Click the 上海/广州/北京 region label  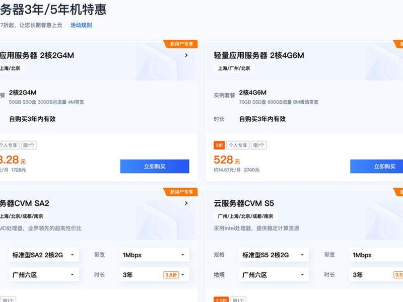click(x=234, y=68)
